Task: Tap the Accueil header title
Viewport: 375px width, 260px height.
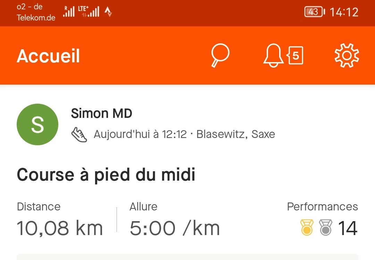Action: tap(48, 56)
